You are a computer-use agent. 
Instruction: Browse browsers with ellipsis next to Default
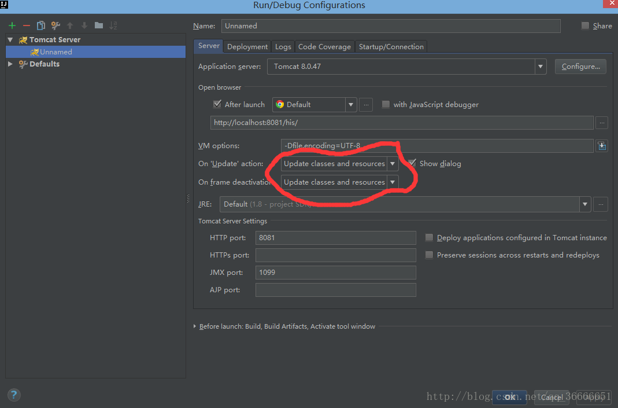point(366,105)
